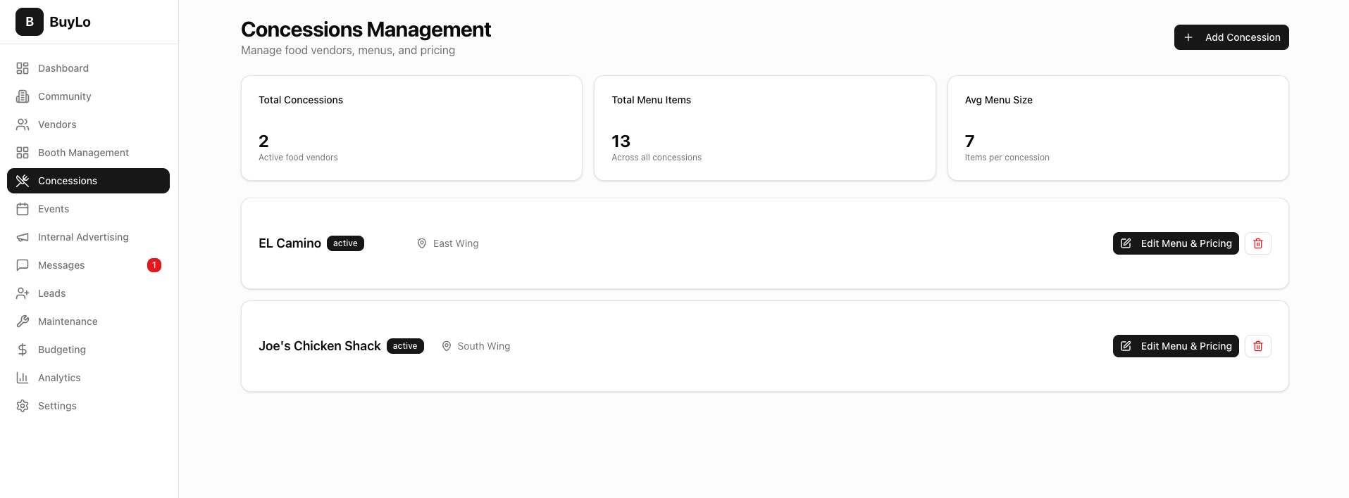Click the active badge on EL Camino
The image size is (1349, 498).
click(x=345, y=243)
